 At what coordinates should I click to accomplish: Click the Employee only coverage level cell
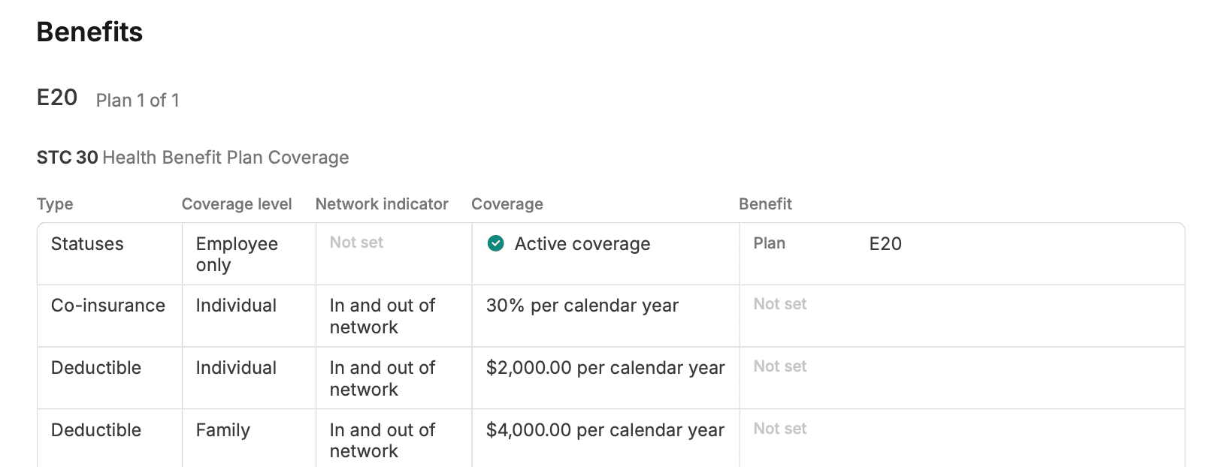point(237,254)
